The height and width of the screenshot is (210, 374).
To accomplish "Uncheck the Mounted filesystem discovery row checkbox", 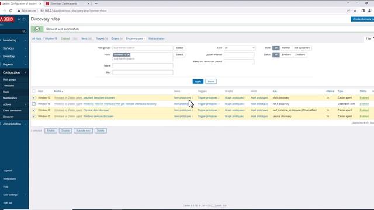I will point(34,97).
